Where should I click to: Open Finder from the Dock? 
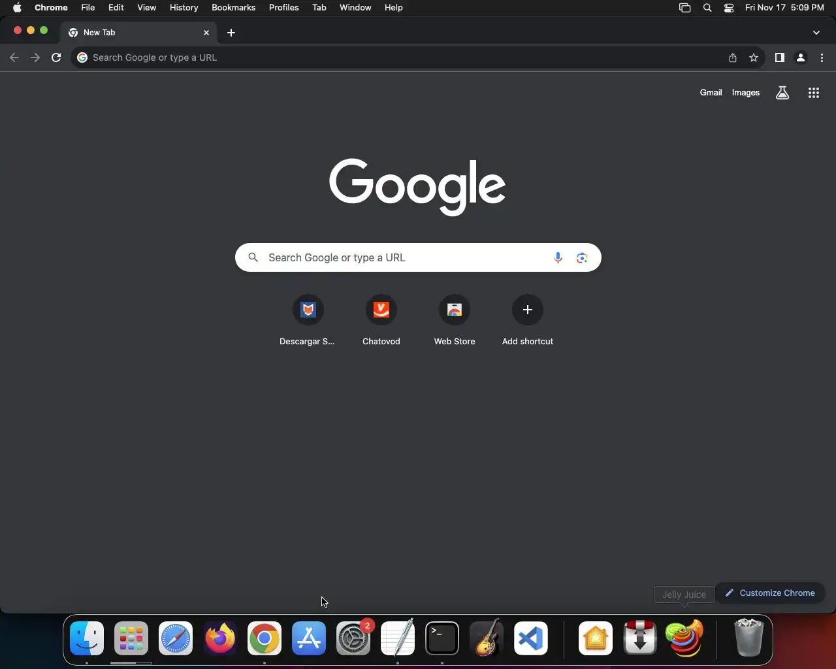click(87, 638)
